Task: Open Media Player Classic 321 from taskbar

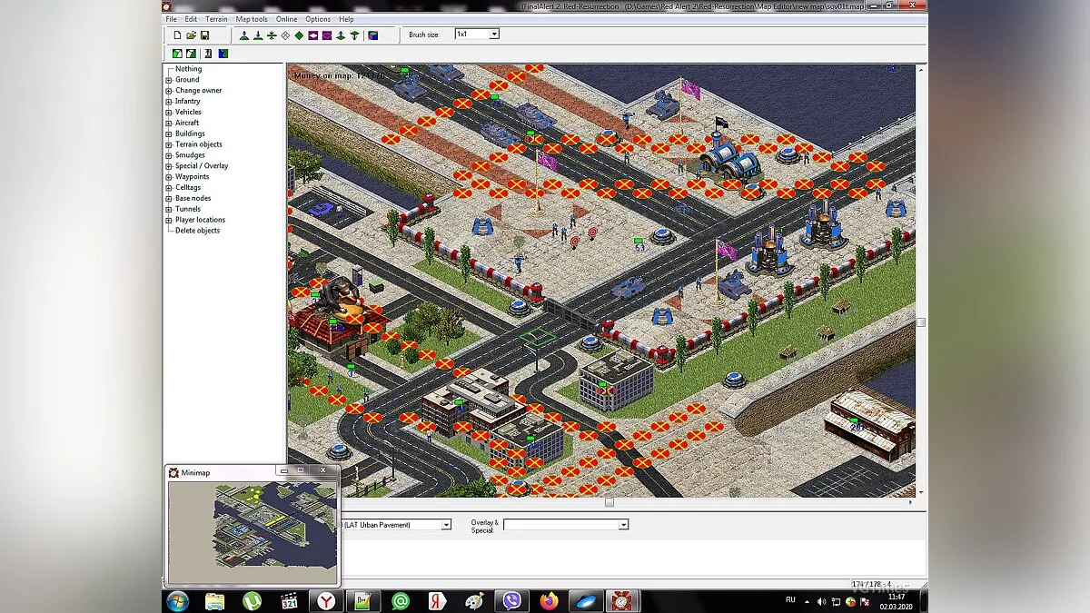Action: [290, 601]
